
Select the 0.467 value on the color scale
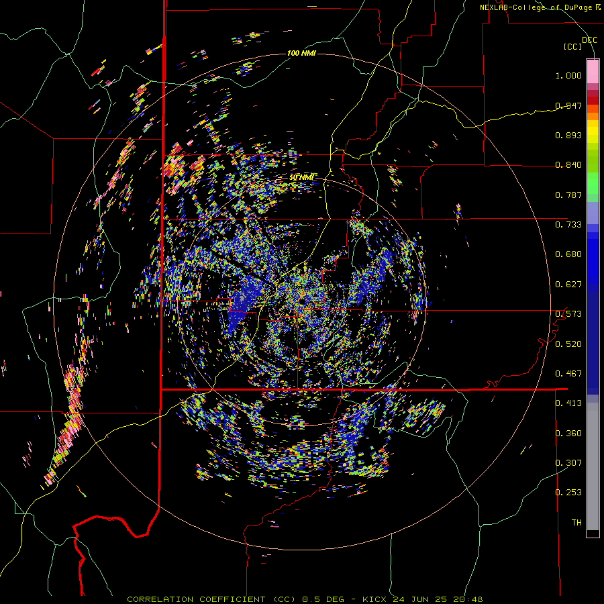(568, 374)
